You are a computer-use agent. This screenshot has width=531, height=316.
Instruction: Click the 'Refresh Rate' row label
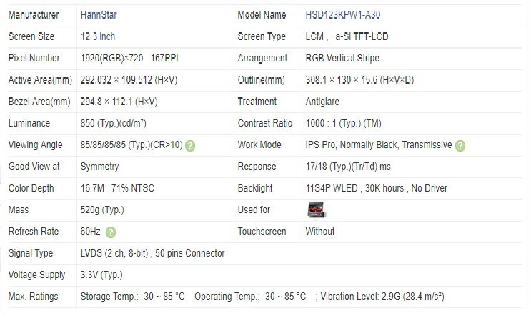(x=34, y=232)
